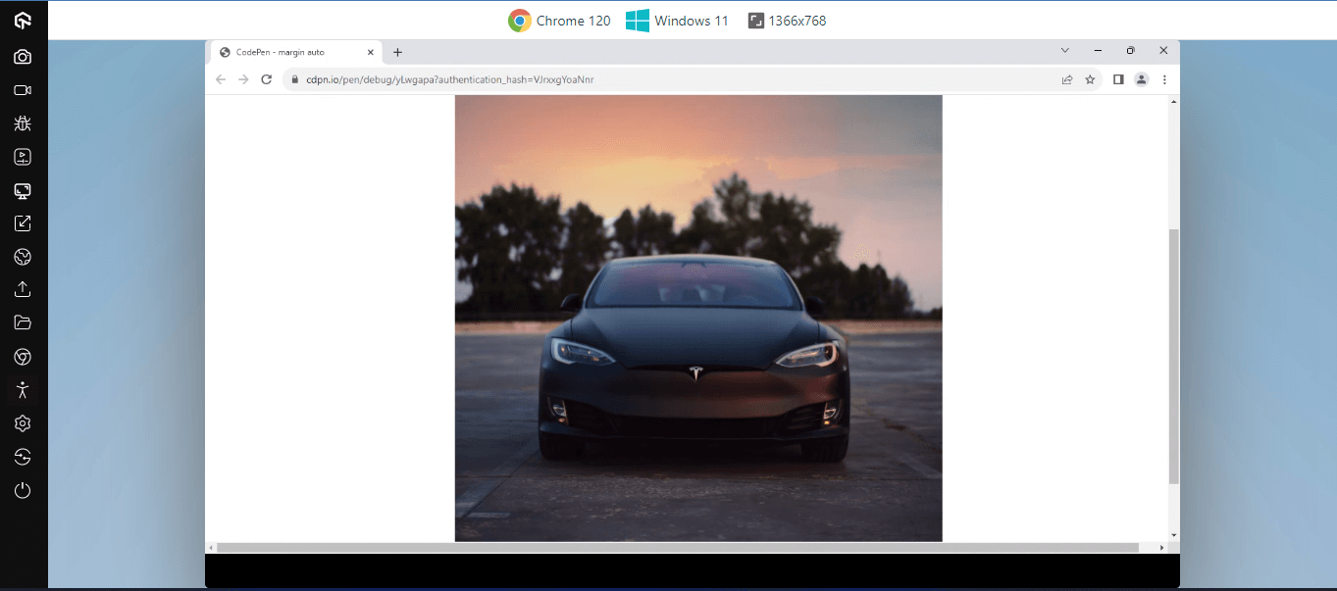Click the Tesla car image
The width and height of the screenshot is (1337, 591).
[698, 319]
